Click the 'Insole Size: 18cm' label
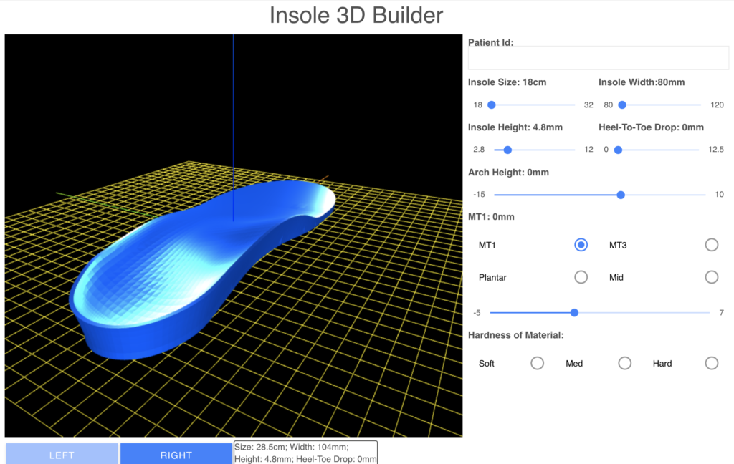Viewport: 734px width, 464px height. coord(507,82)
